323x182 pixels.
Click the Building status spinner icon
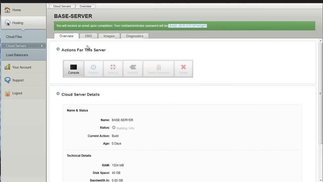114,127
